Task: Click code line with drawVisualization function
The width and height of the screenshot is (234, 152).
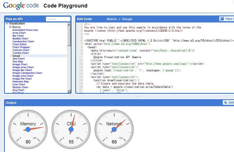Action: 116,80
